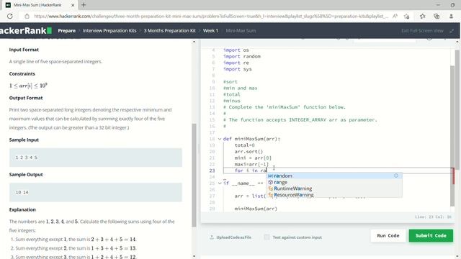Image resolution: width=461 pixels, height=259 pixels.
Task: Click code line 'miniMaxSum(arr)' at bottom
Action: pos(256,209)
